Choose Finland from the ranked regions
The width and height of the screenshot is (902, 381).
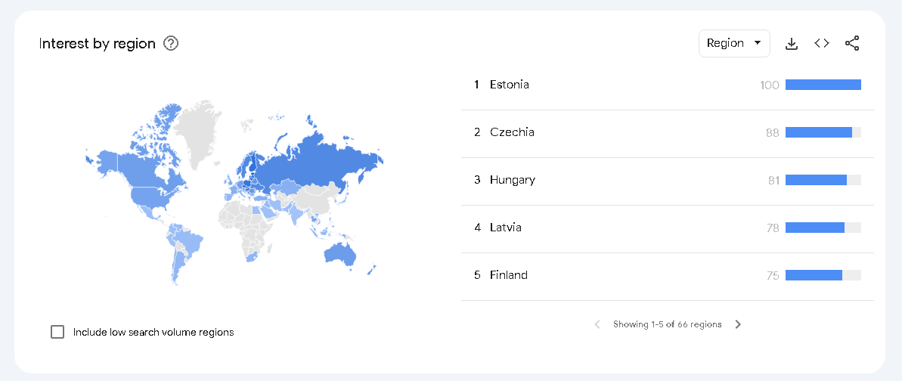tap(508, 275)
